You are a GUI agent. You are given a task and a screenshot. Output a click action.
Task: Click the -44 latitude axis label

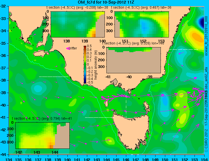click(x=3, y=155)
